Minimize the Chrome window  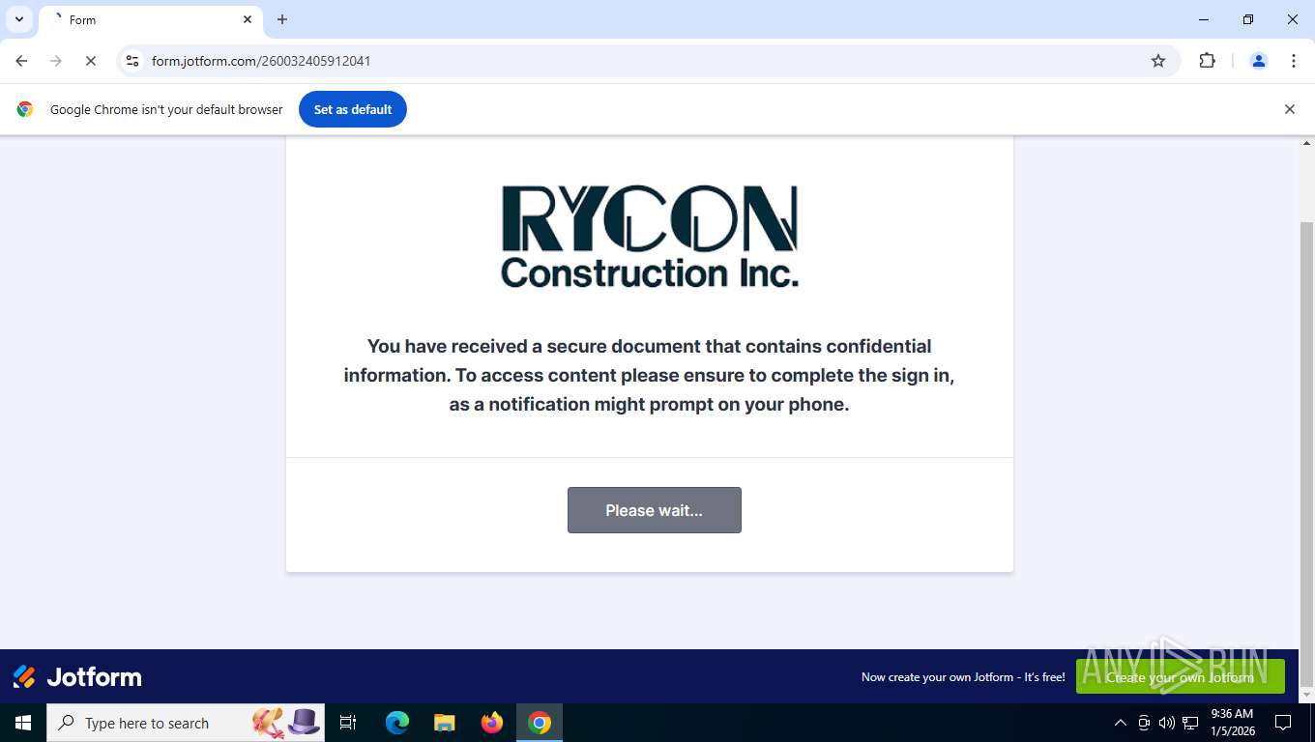[x=1204, y=19]
